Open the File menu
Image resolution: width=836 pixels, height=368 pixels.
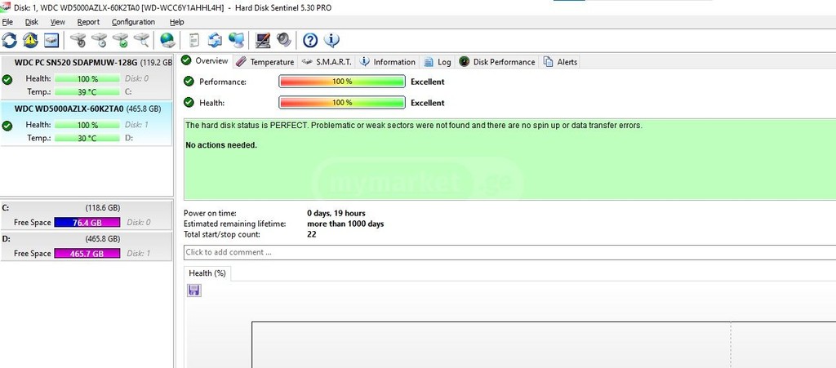pyautogui.click(x=7, y=22)
